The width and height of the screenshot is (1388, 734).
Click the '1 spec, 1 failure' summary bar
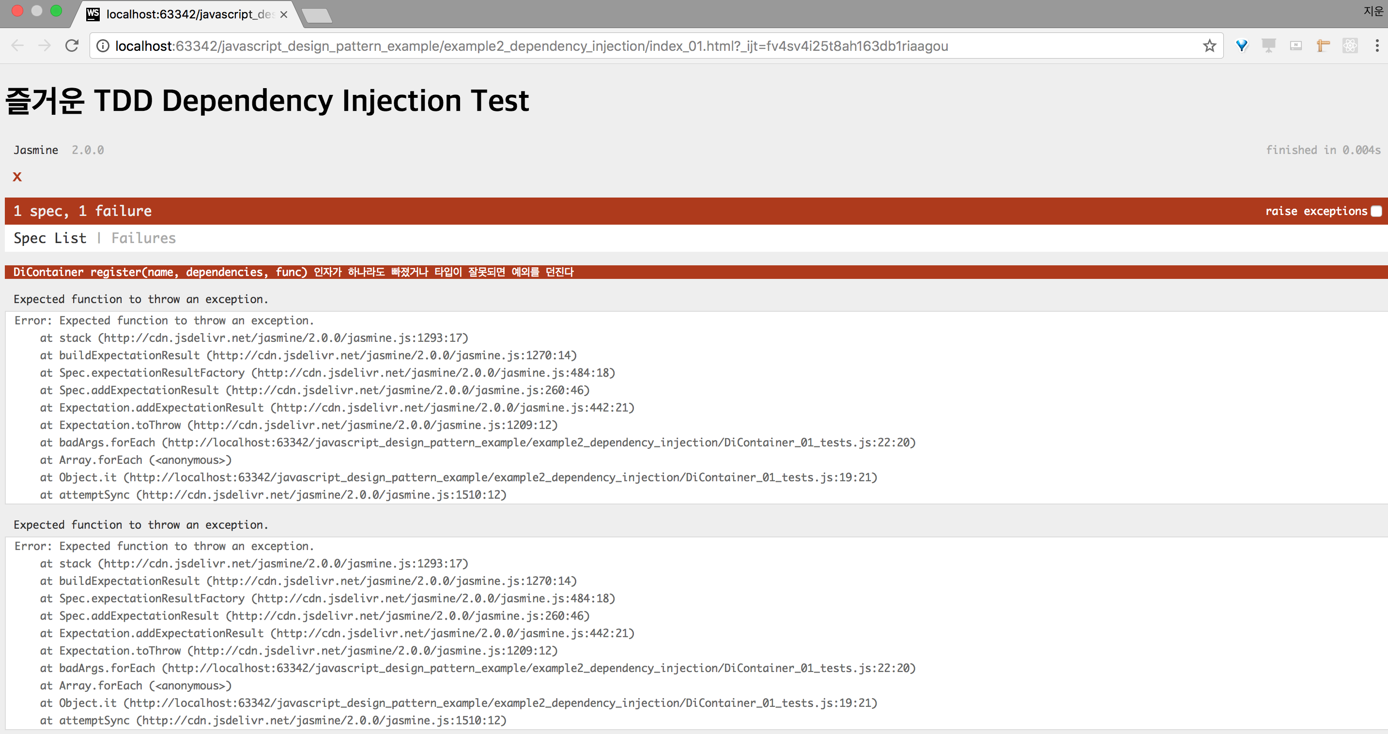click(x=696, y=211)
